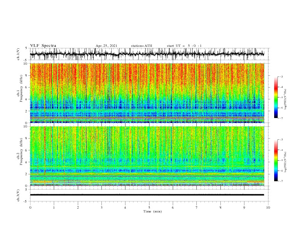The image size is (302, 233).
Task: Click the "-5" tick on ch.3(V) axis
Action: point(26,201)
